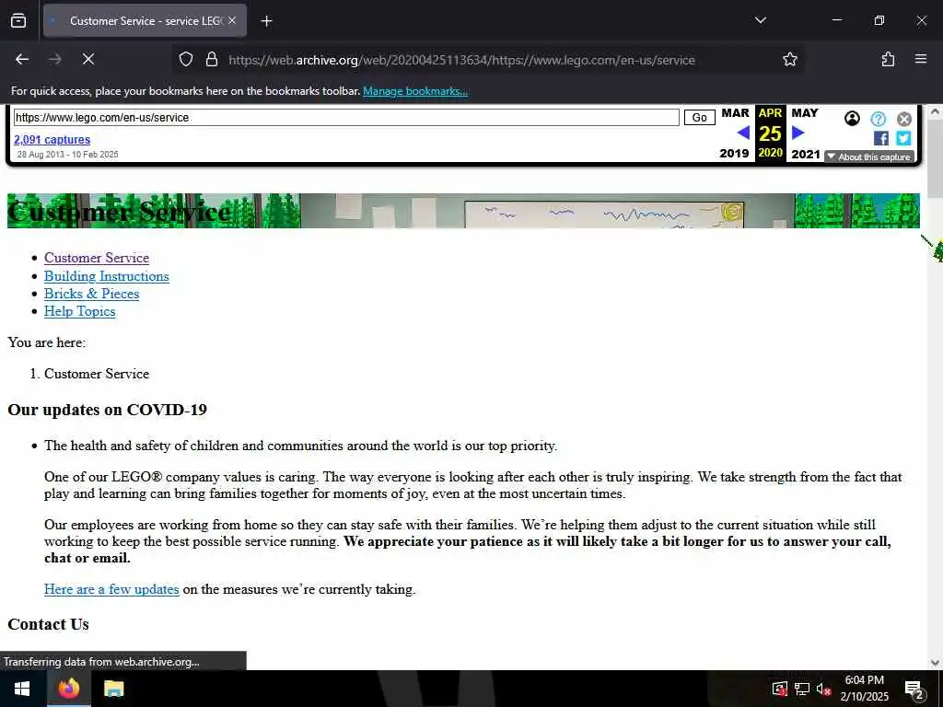Screen dimensions: 943x707
Task: Click scrollbar down arrow
Action: click(936, 663)
